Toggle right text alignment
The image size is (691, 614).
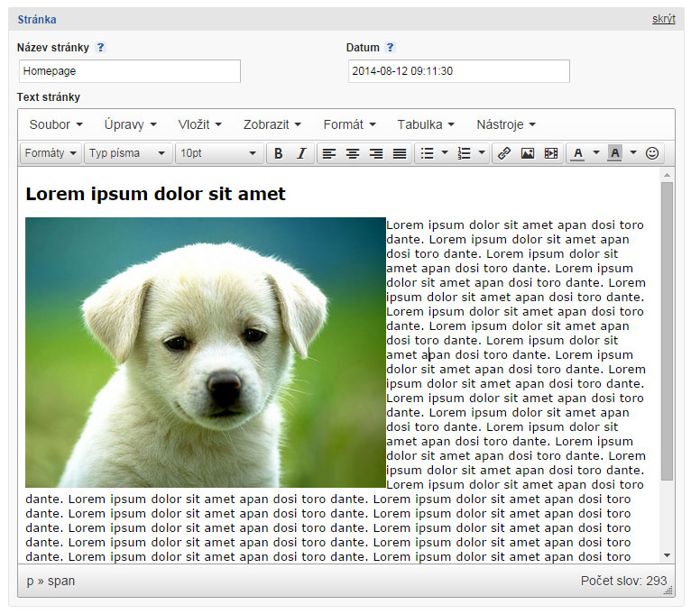[x=376, y=153]
